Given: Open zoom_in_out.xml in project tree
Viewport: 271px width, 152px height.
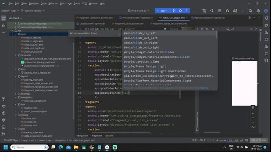Looking at the screenshot, I should (33, 52).
